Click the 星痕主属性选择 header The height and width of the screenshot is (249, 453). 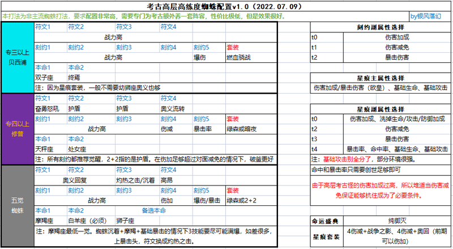click(381, 78)
